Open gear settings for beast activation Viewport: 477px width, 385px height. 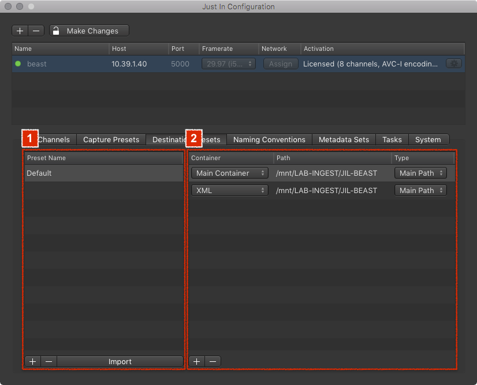point(453,64)
